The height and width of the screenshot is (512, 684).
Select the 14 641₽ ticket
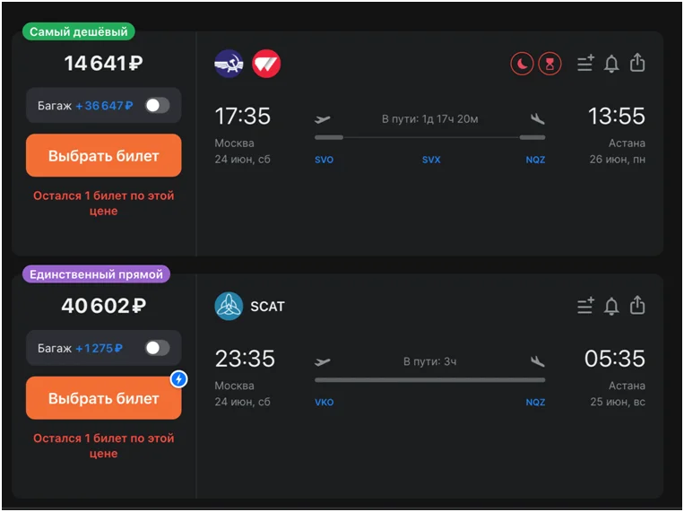tap(104, 156)
